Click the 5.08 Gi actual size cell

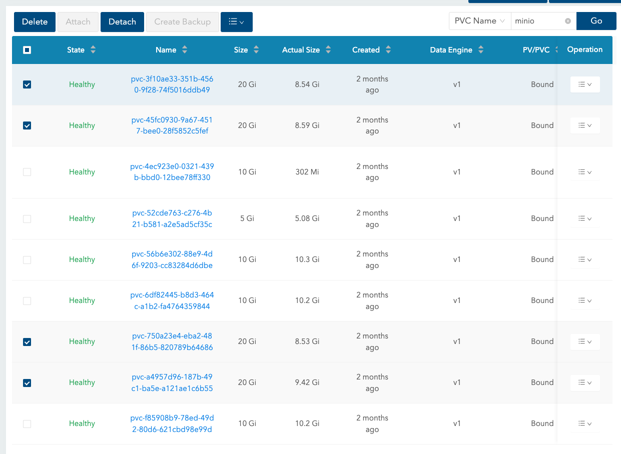(x=307, y=218)
